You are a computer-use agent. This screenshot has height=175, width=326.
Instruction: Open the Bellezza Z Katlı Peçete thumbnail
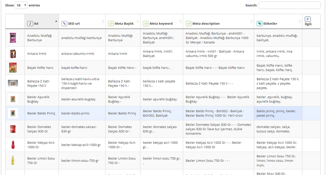(x=13, y=83)
